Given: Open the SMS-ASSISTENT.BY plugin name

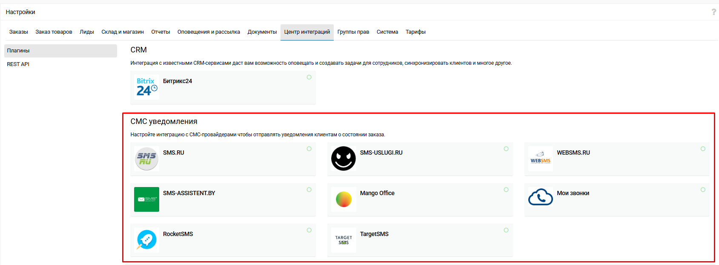Looking at the screenshot, I should pos(189,193).
